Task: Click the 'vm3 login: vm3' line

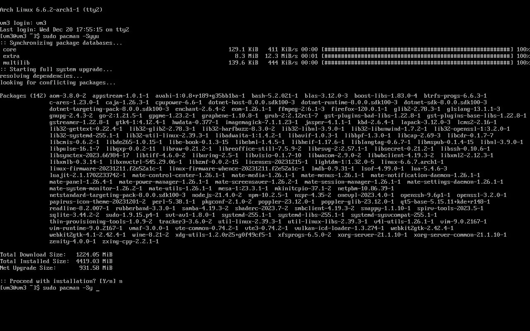Action: (23, 23)
